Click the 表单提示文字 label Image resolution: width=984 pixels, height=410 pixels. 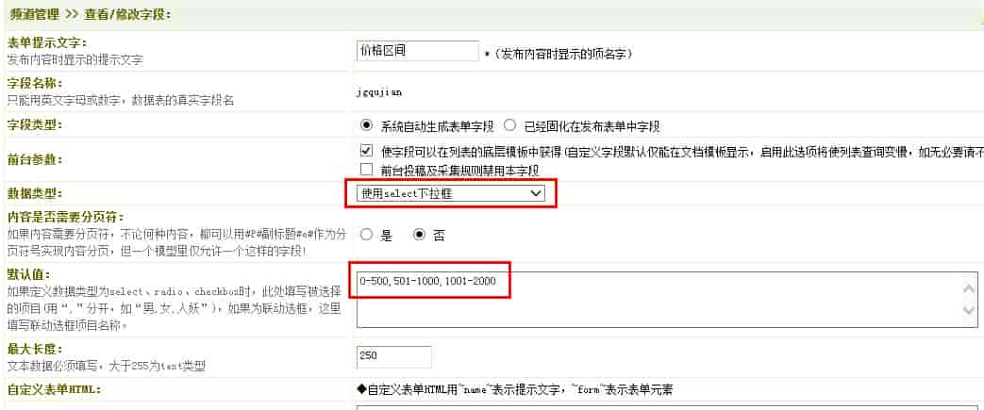click(x=47, y=42)
